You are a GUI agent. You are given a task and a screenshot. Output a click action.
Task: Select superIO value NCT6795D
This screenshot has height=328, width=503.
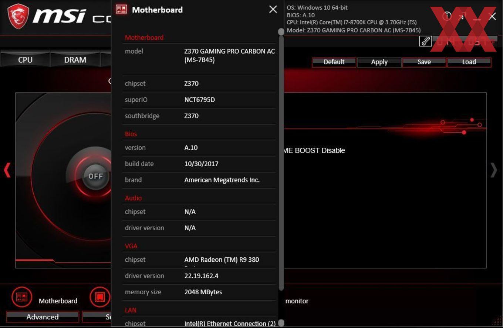(x=200, y=100)
